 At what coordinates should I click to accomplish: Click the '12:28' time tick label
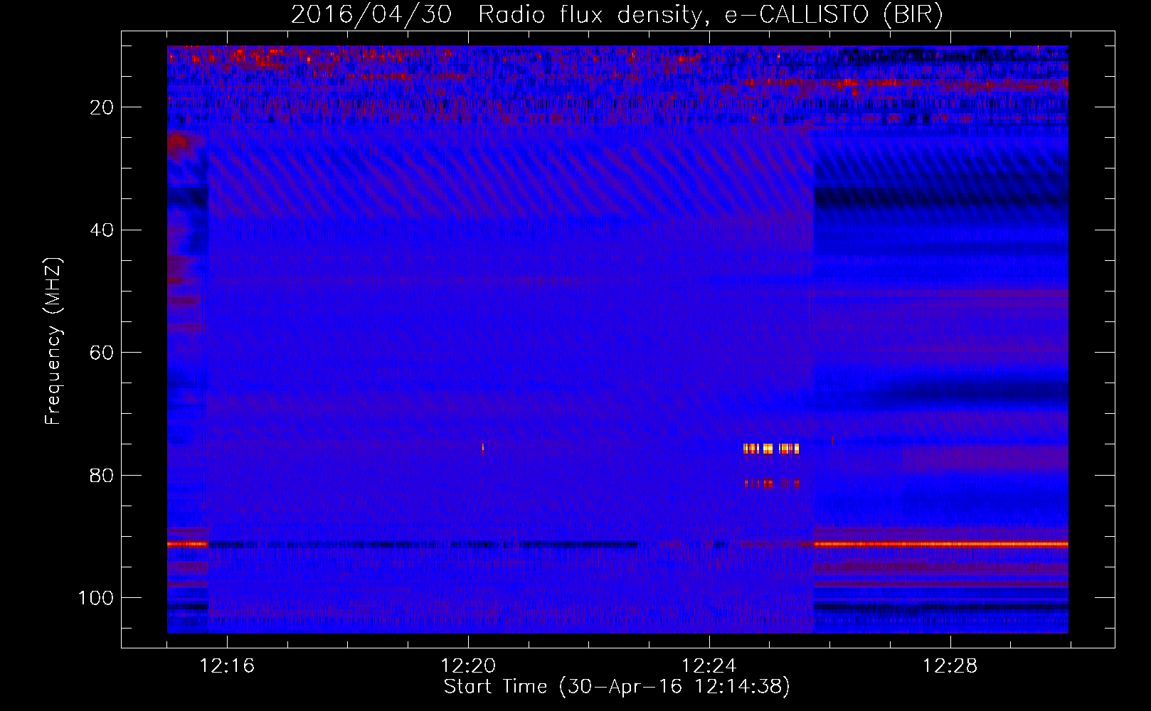pos(950,666)
